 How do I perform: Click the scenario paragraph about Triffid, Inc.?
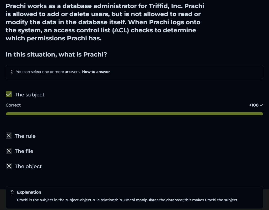pos(105,22)
